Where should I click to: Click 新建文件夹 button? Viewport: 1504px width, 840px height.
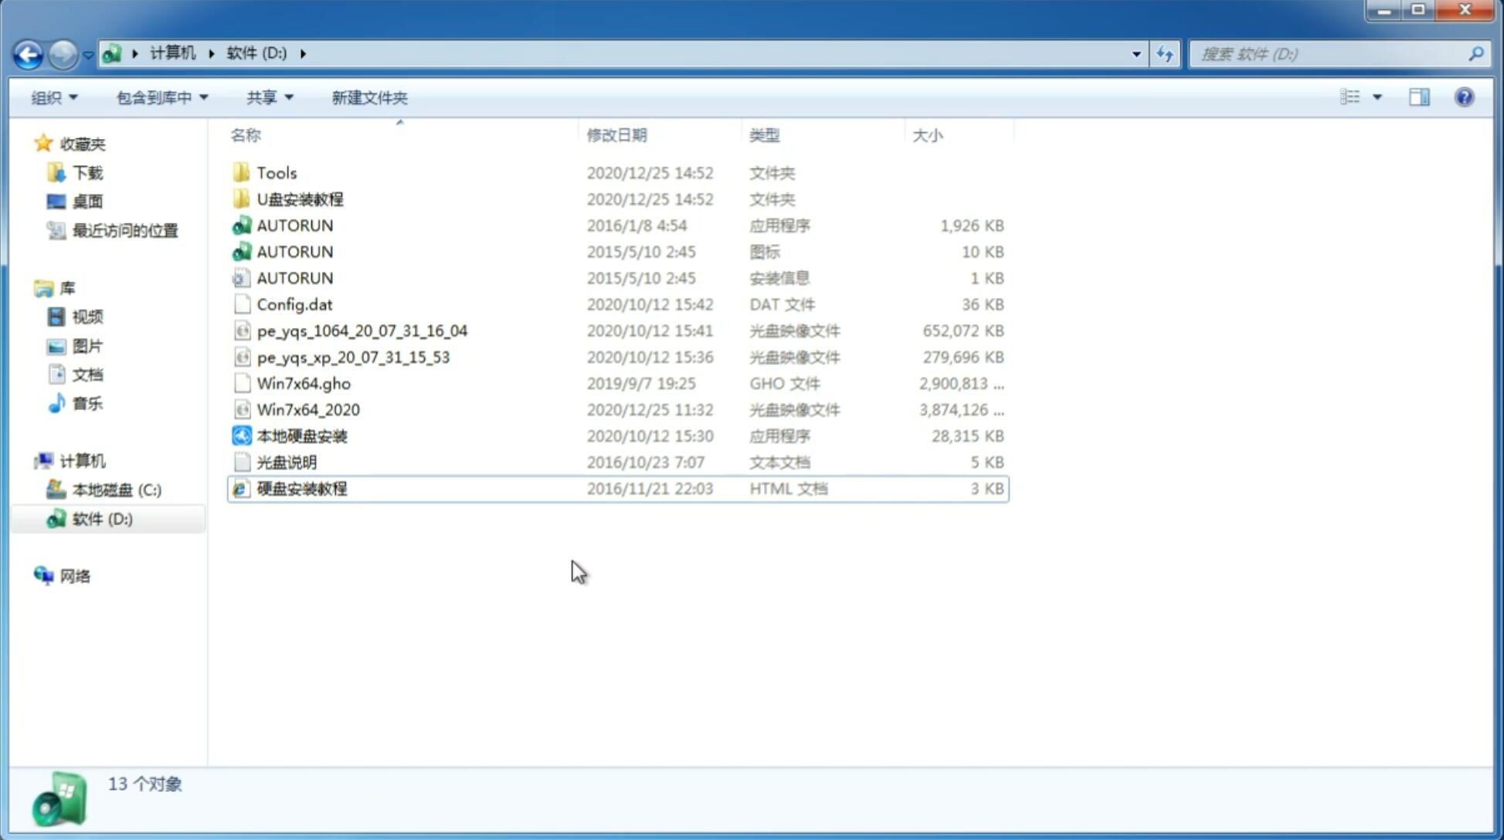(x=370, y=97)
